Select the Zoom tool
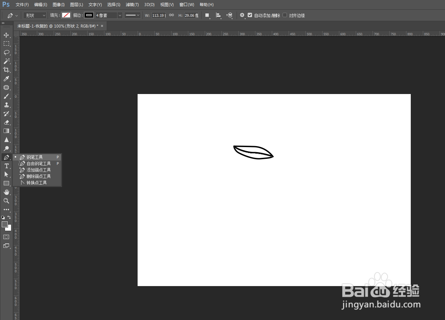 click(x=6, y=201)
